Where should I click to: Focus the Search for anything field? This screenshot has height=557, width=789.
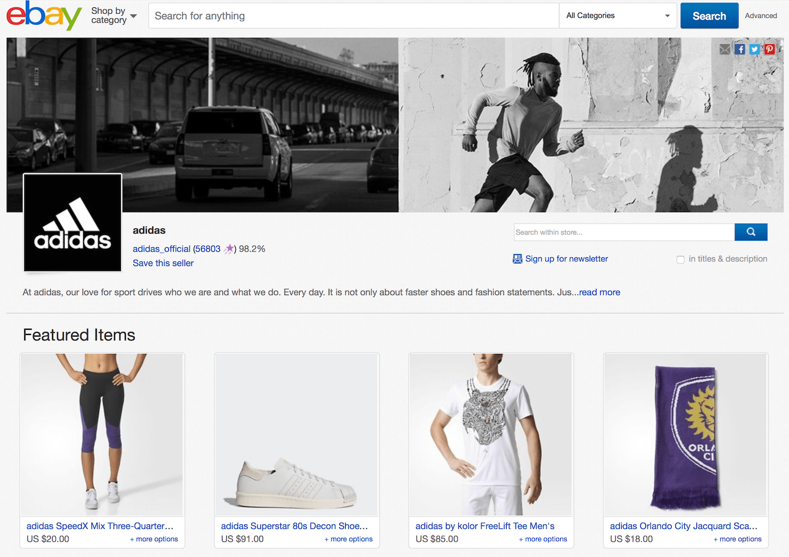(353, 16)
